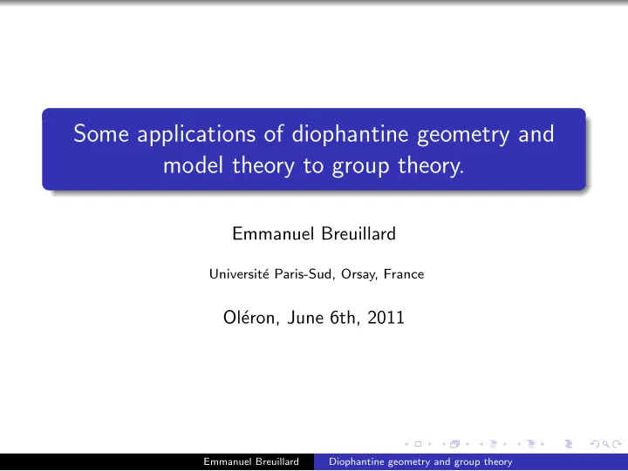This screenshot has width=628, height=471.
Task: Click the slide square navigation icon
Action: tap(418, 444)
